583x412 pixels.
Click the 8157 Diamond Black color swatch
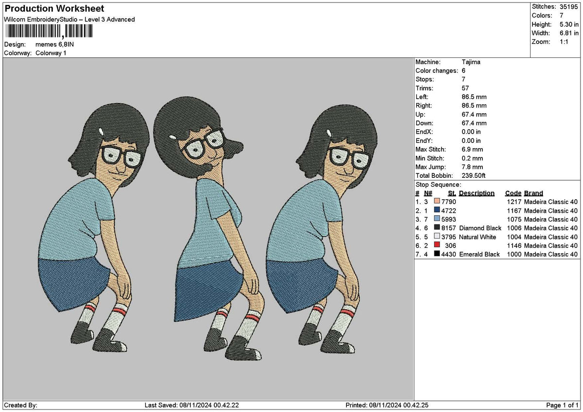[x=437, y=228]
